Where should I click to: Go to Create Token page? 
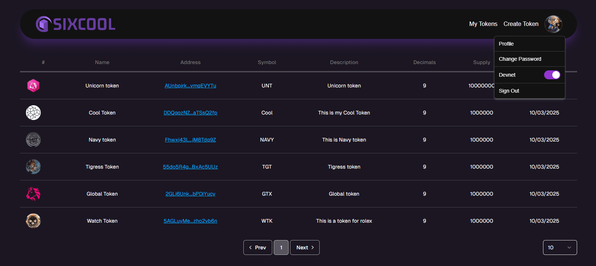coord(521,24)
